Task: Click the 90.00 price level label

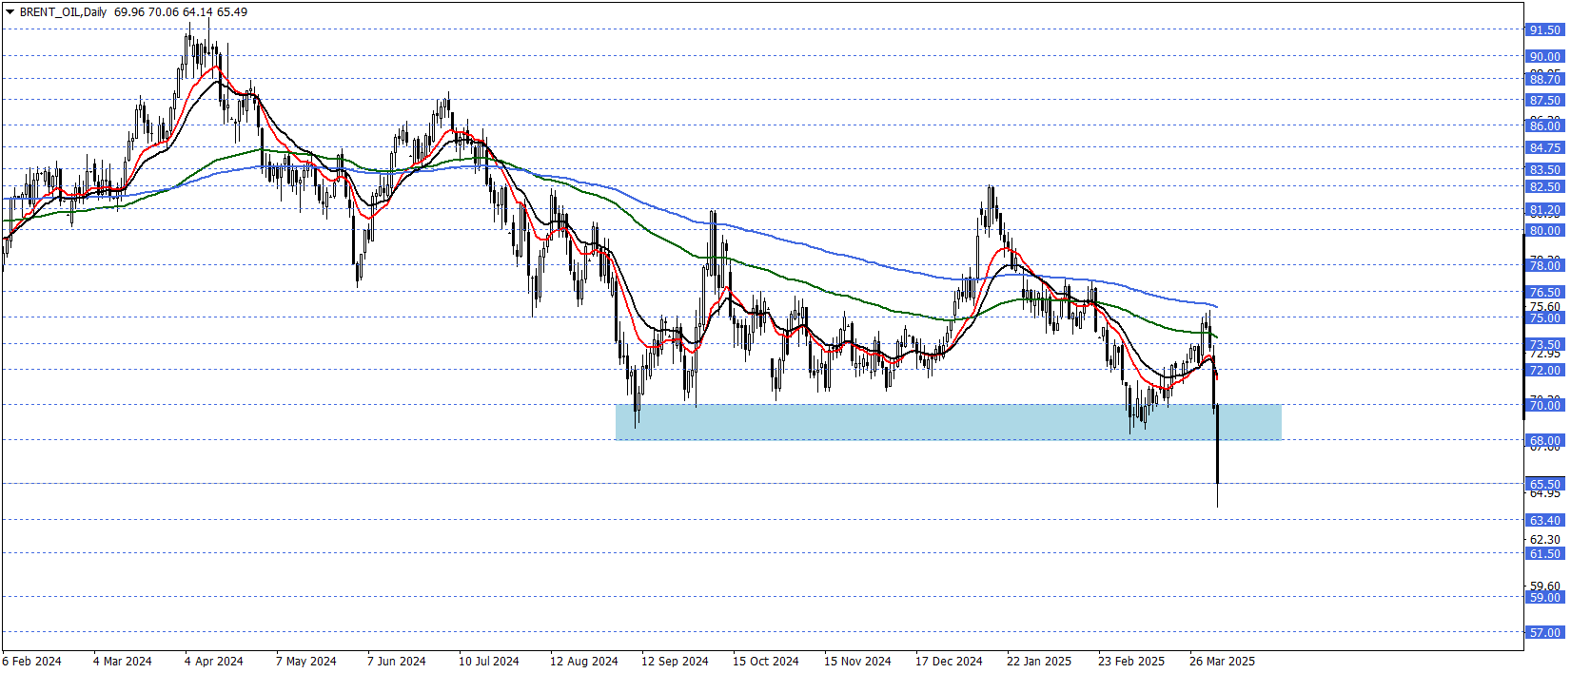Action: [x=1545, y=57]
